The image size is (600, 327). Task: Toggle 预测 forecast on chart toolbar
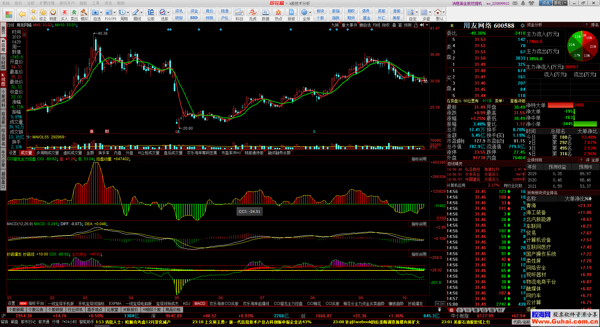408,25
